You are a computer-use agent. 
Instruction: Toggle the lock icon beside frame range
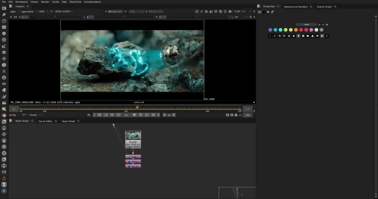236,115
